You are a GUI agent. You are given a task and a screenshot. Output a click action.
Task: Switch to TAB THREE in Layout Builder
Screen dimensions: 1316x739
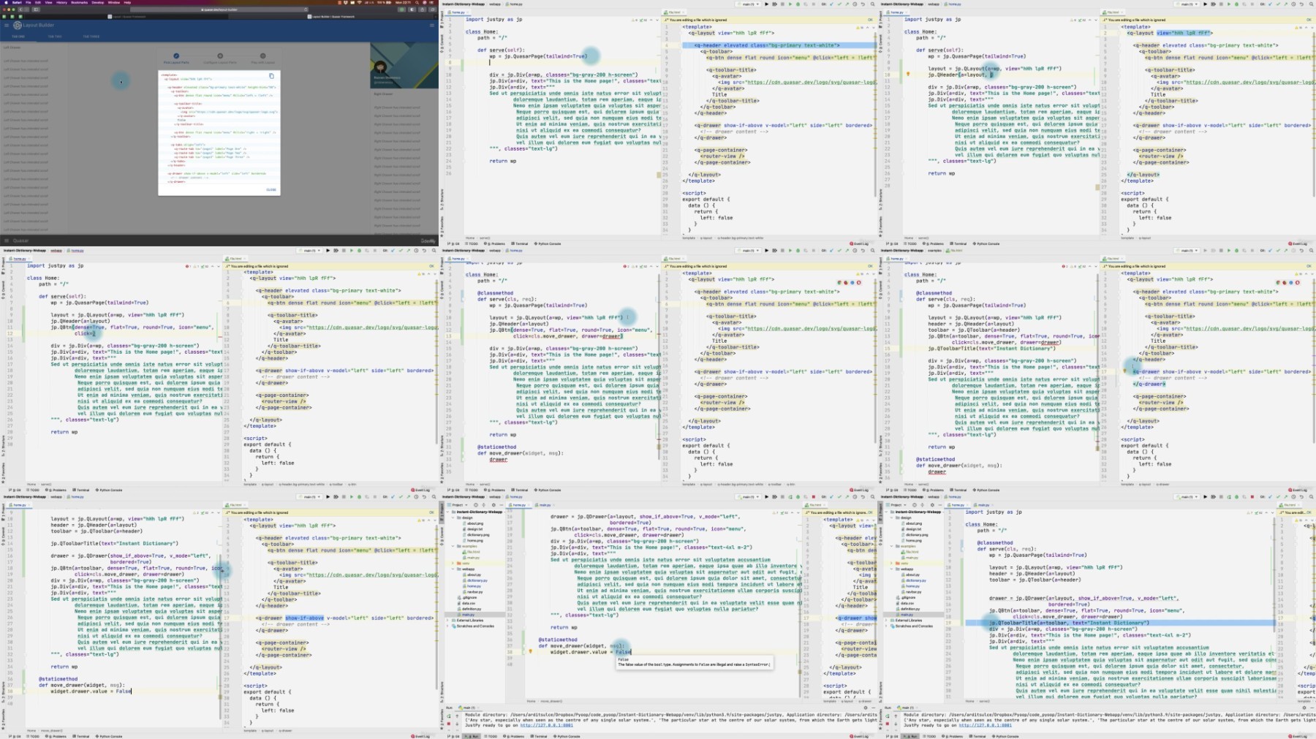point(91,37)
